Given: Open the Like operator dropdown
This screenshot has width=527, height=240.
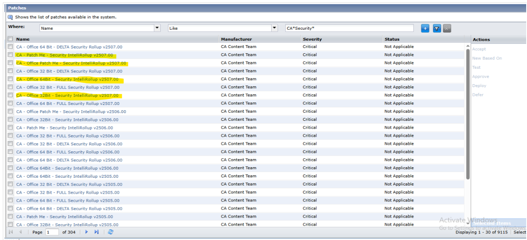Looking at the screenshot, I should [x=274, y=28].
